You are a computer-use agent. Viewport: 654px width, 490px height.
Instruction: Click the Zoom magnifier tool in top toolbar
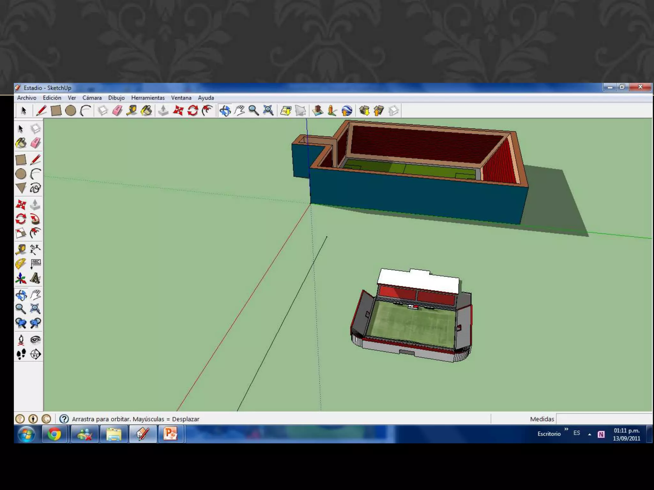254,111
